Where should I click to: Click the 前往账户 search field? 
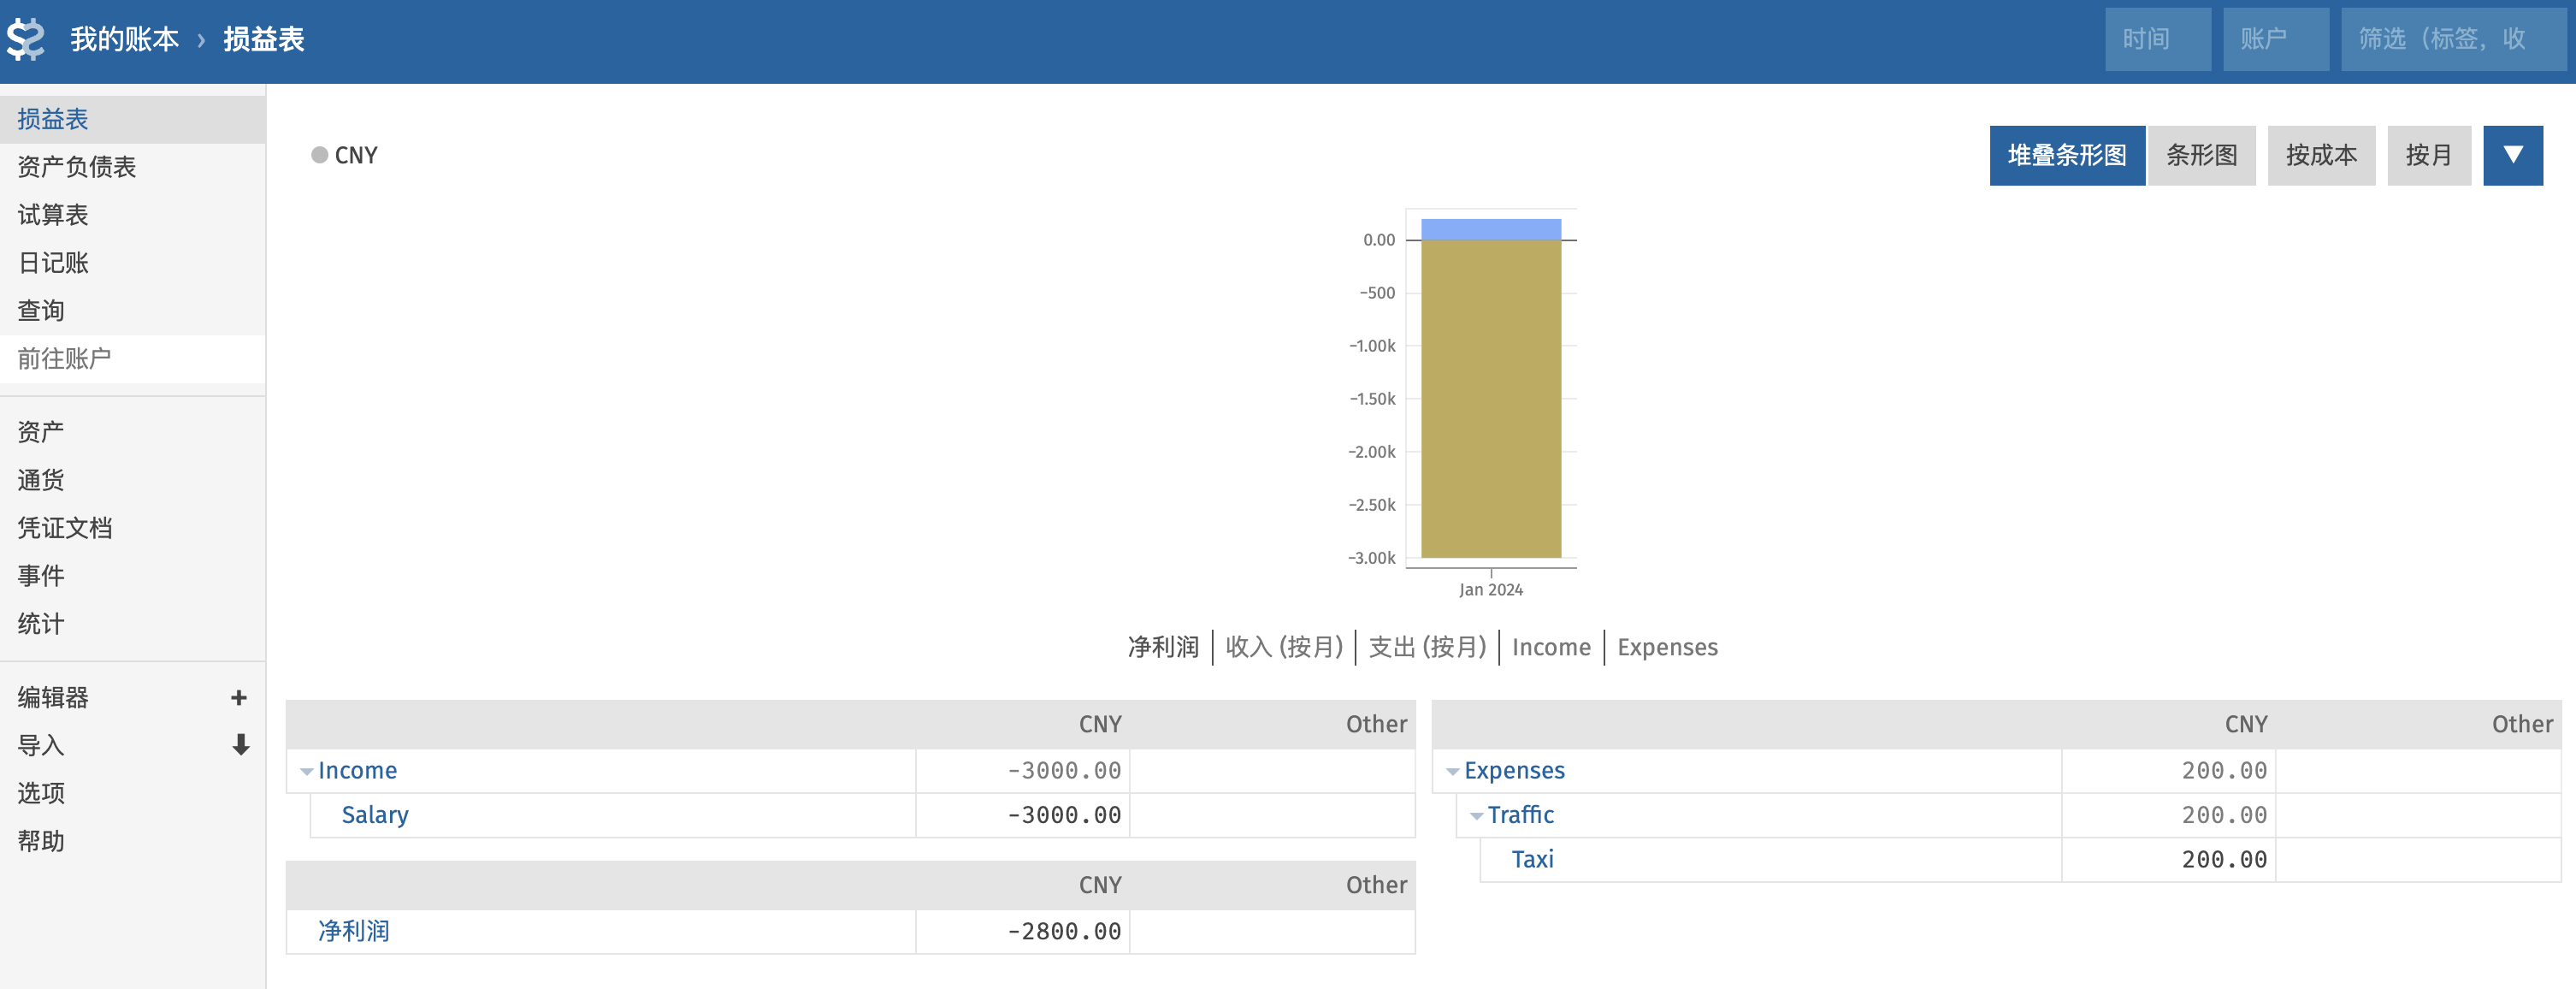132,359
